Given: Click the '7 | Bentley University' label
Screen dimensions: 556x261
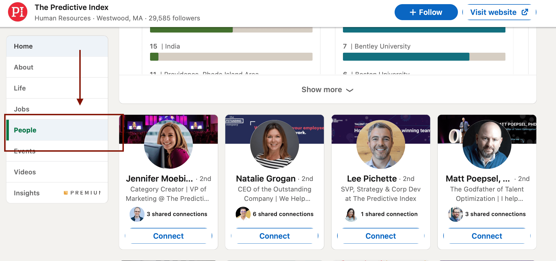Looking at the screenshot, I should click(377, 46).
